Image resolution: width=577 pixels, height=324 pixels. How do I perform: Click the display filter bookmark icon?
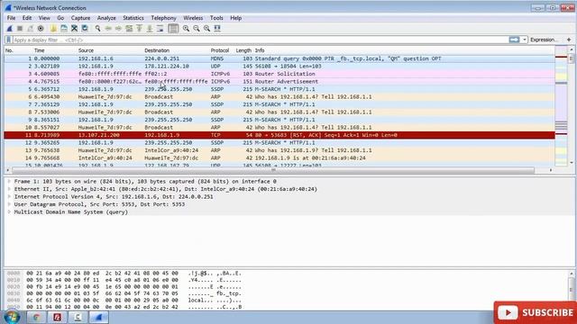tap(8, 40)
